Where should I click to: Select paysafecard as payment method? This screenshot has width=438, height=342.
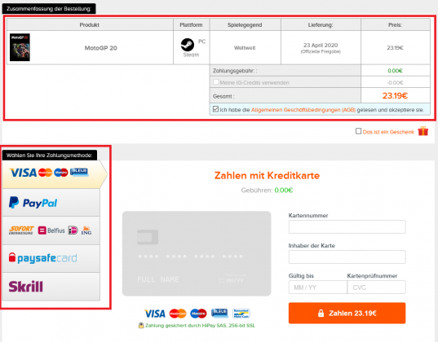point(51,259)
